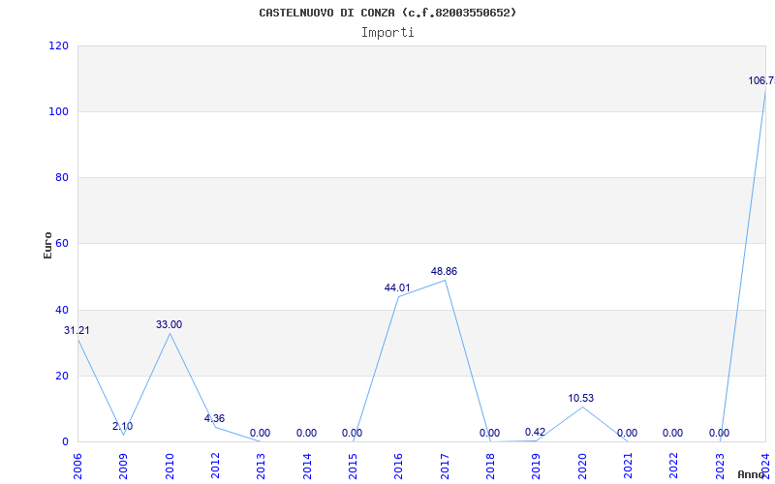This screenshot has height=484, width=775.
Task: Click the 2009 x-axis tick label
Action: (124, 467)
